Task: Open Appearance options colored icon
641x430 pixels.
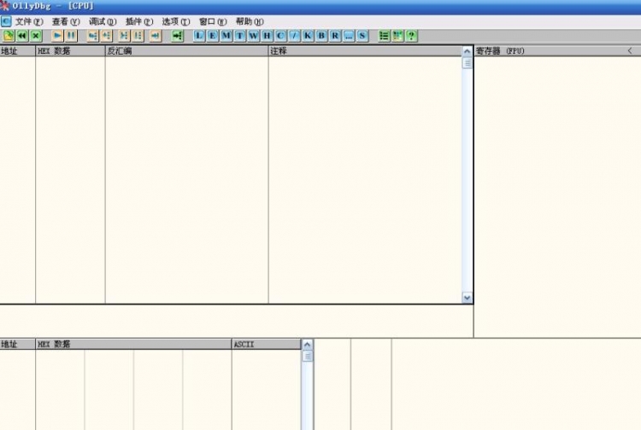Action: point(397,36)
